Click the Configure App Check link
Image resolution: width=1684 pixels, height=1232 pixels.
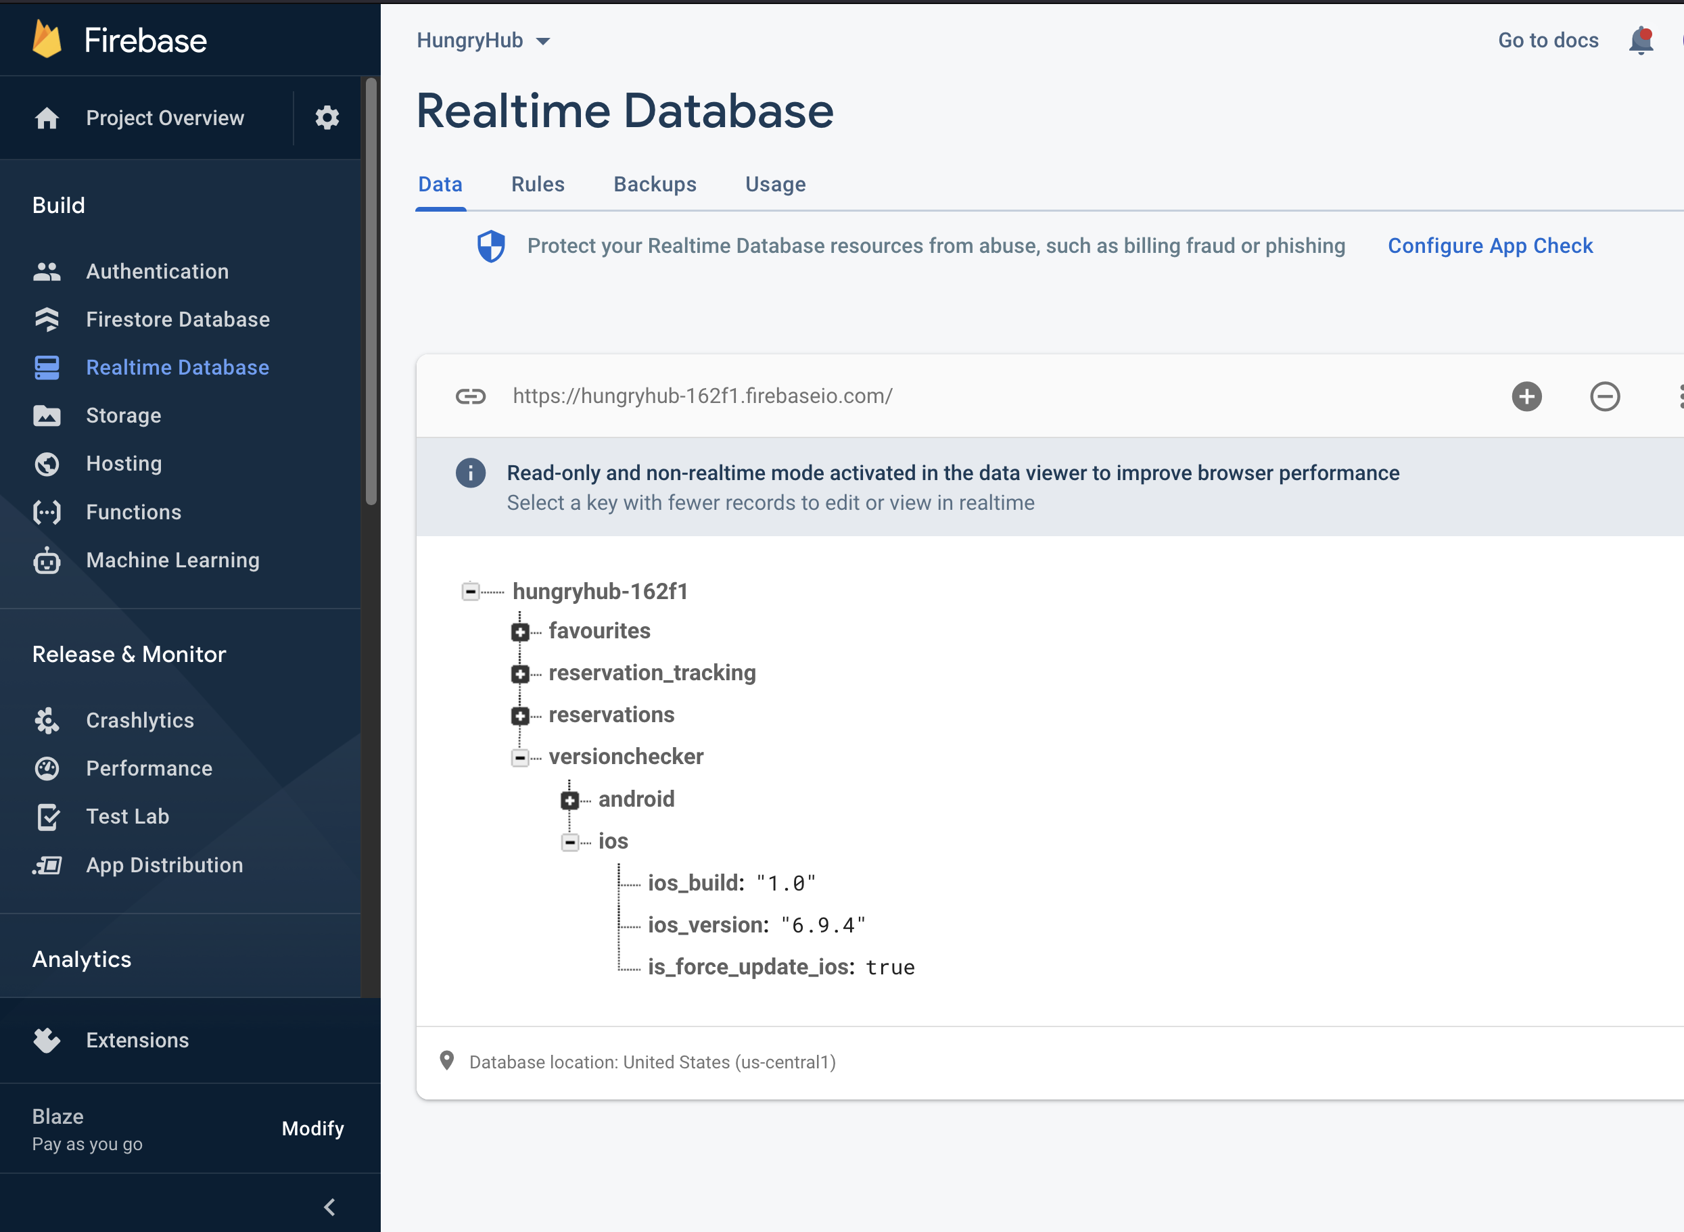pyautogui.click(x=1489, y=245)
